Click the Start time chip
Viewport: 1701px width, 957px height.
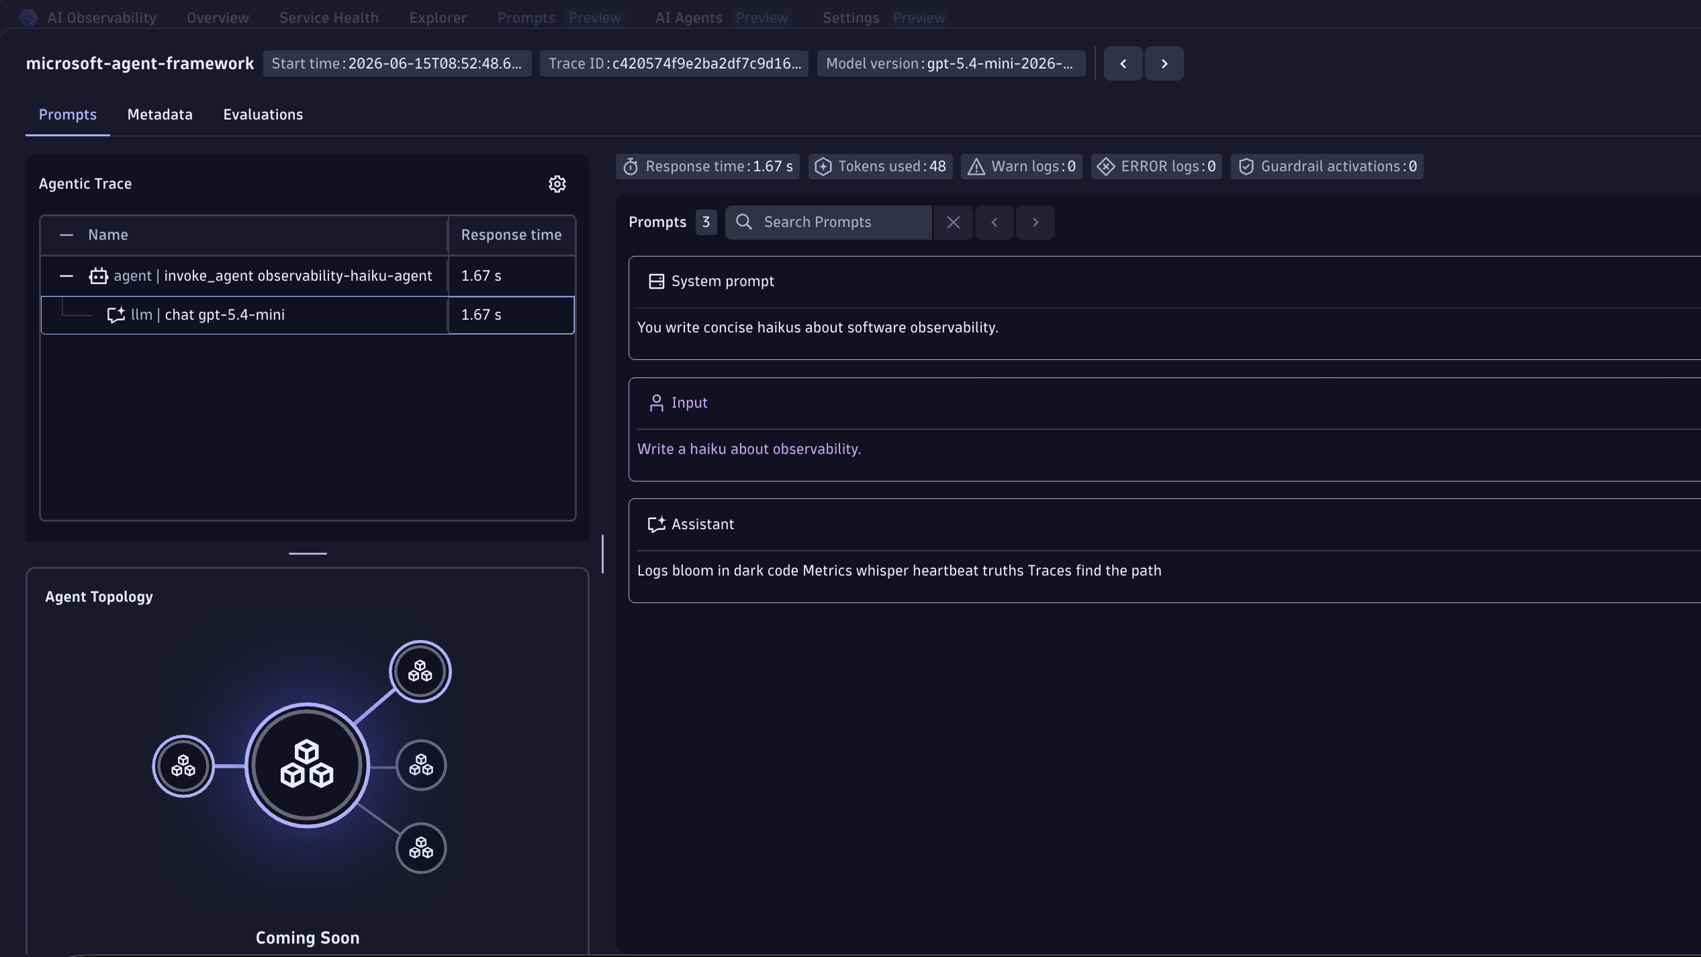tap(397, 64)
